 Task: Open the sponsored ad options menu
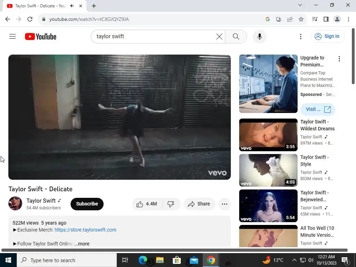click(x=339, y=59)
